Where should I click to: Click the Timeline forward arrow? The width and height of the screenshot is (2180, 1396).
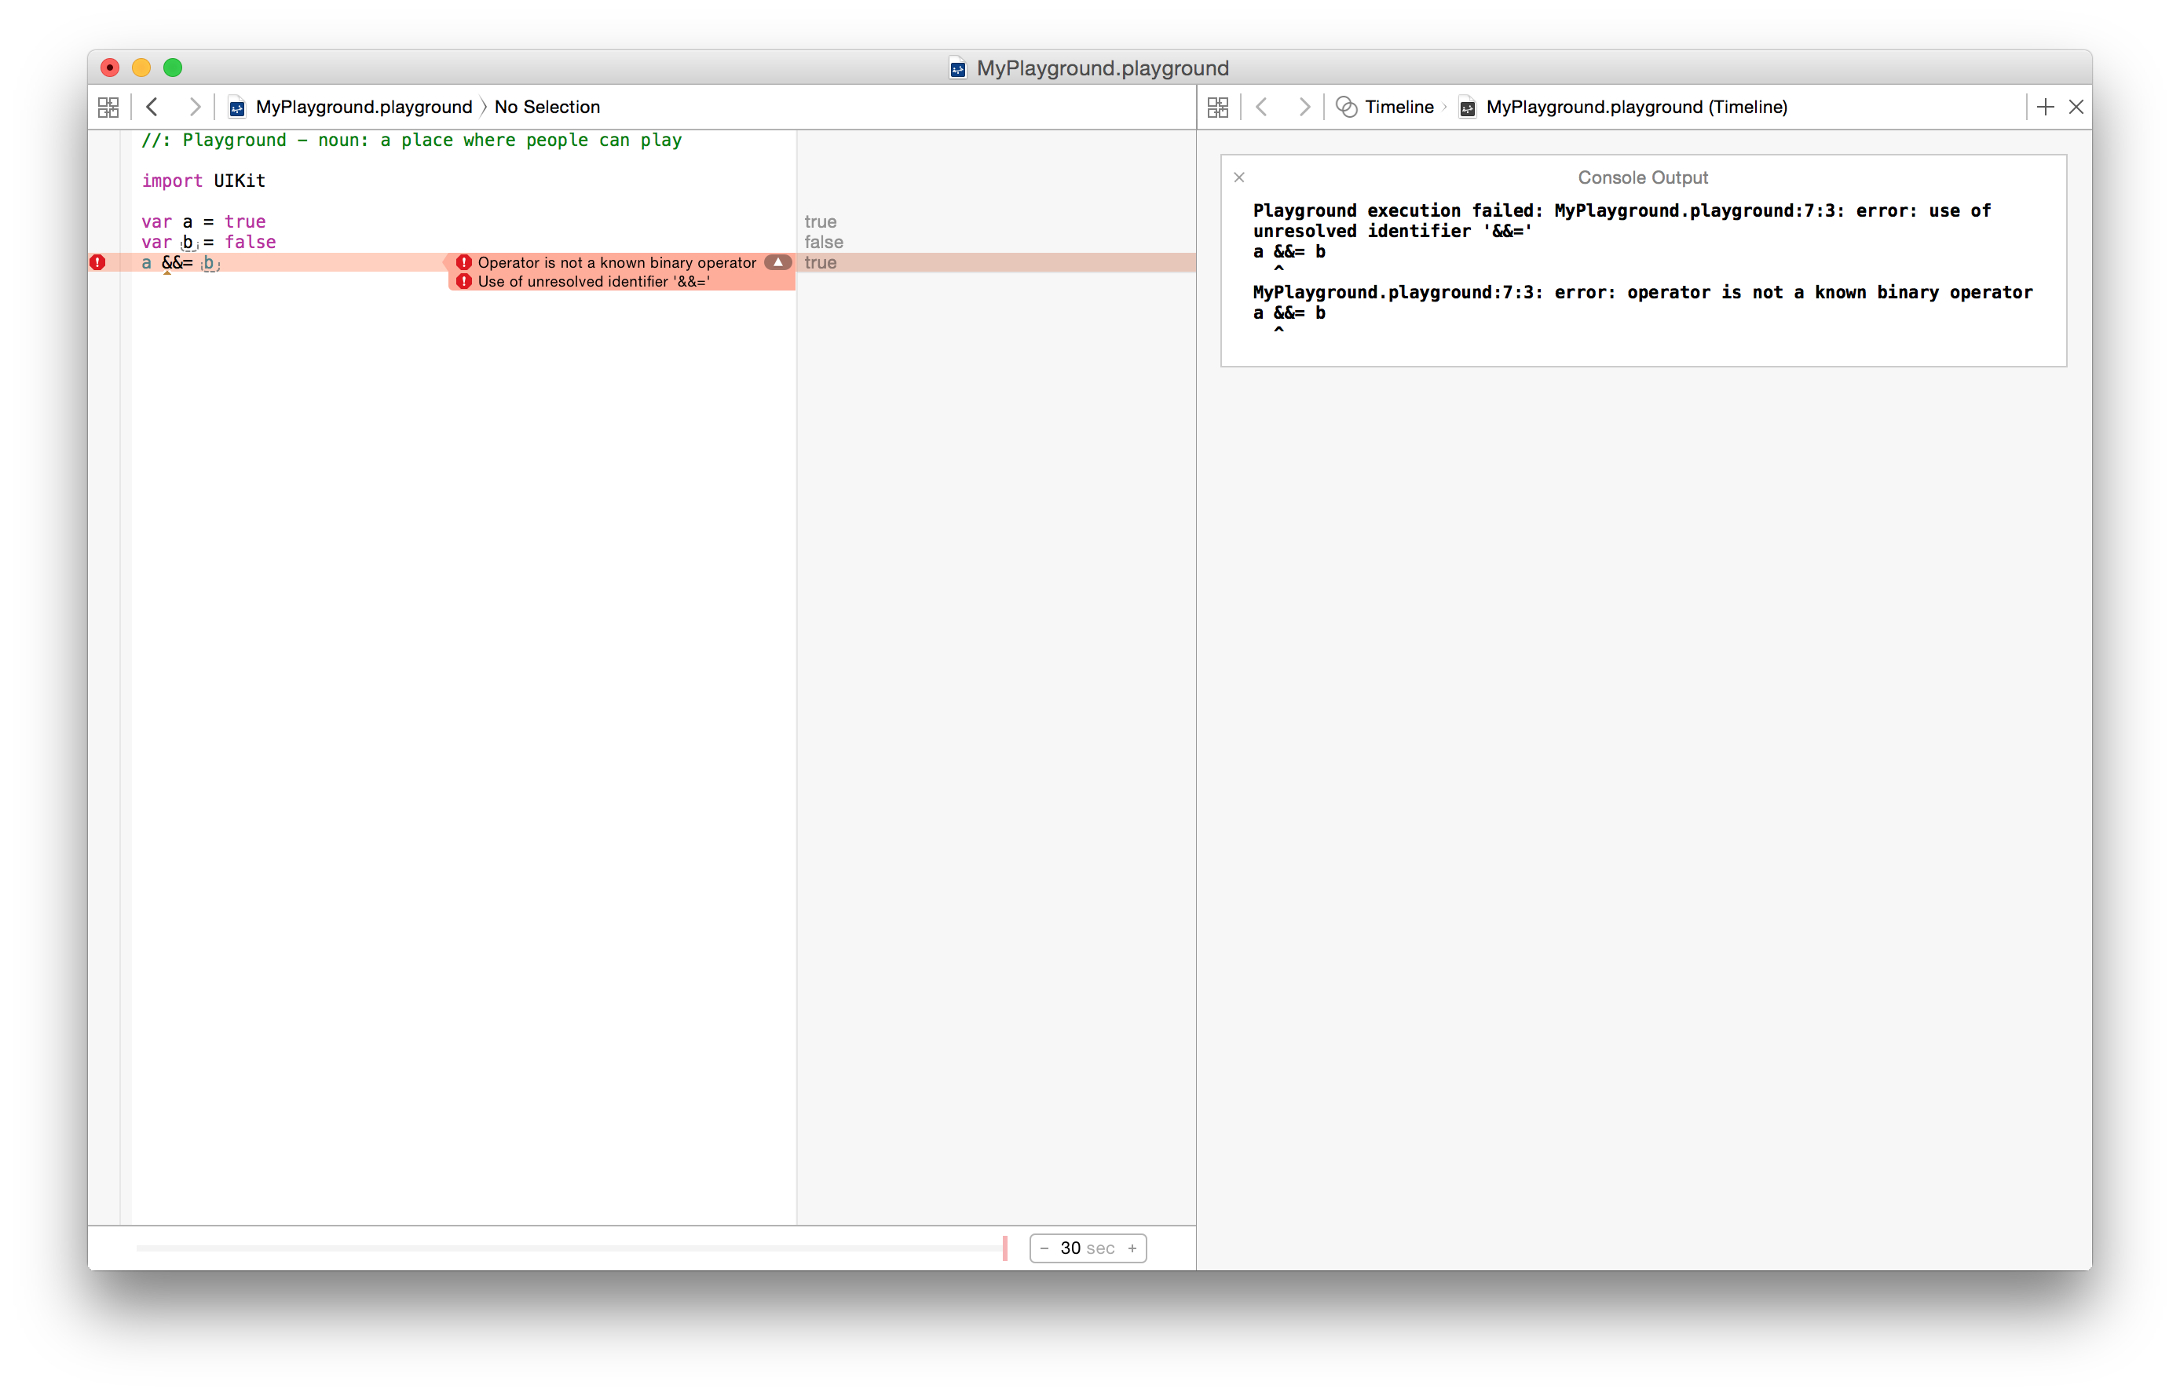click(x=1304, y=107)
